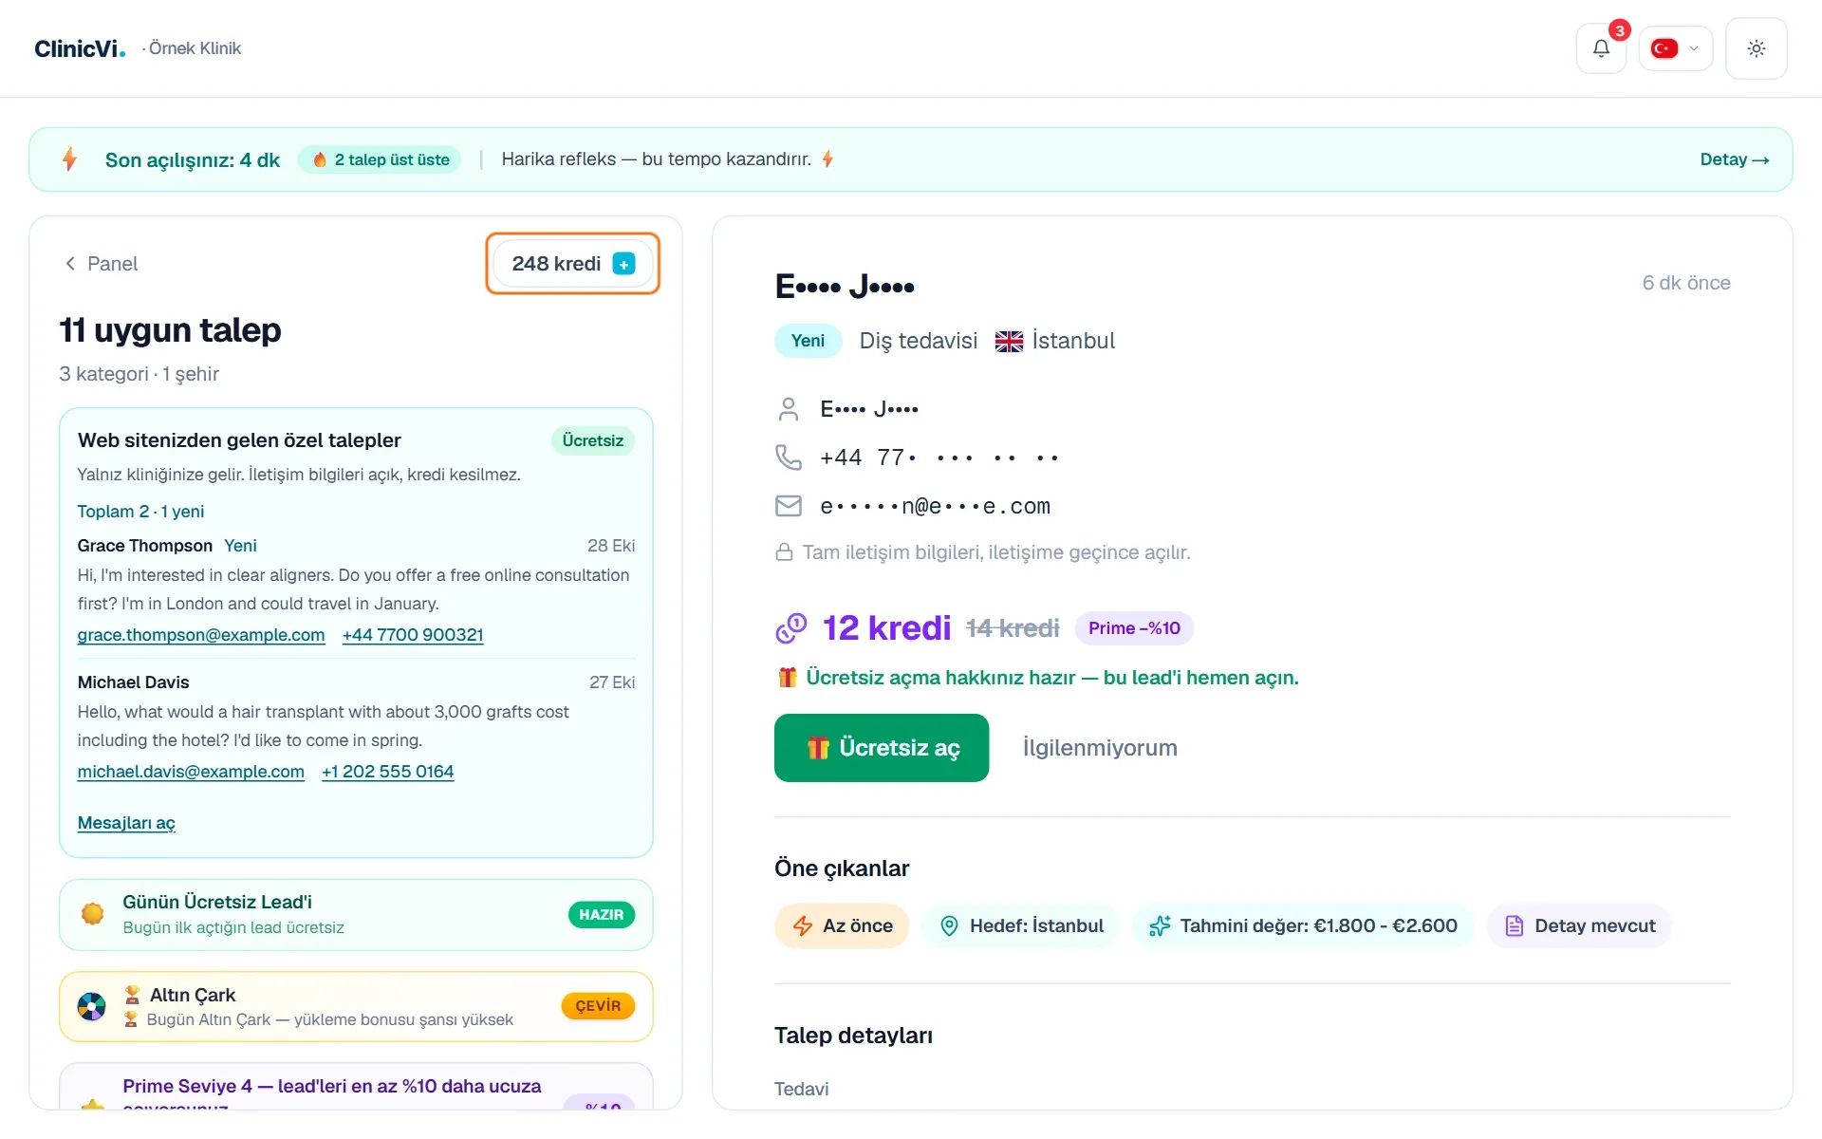Click the Tahmini değer chip
Screen dimensions: 1822x1139
point(1303,926)
